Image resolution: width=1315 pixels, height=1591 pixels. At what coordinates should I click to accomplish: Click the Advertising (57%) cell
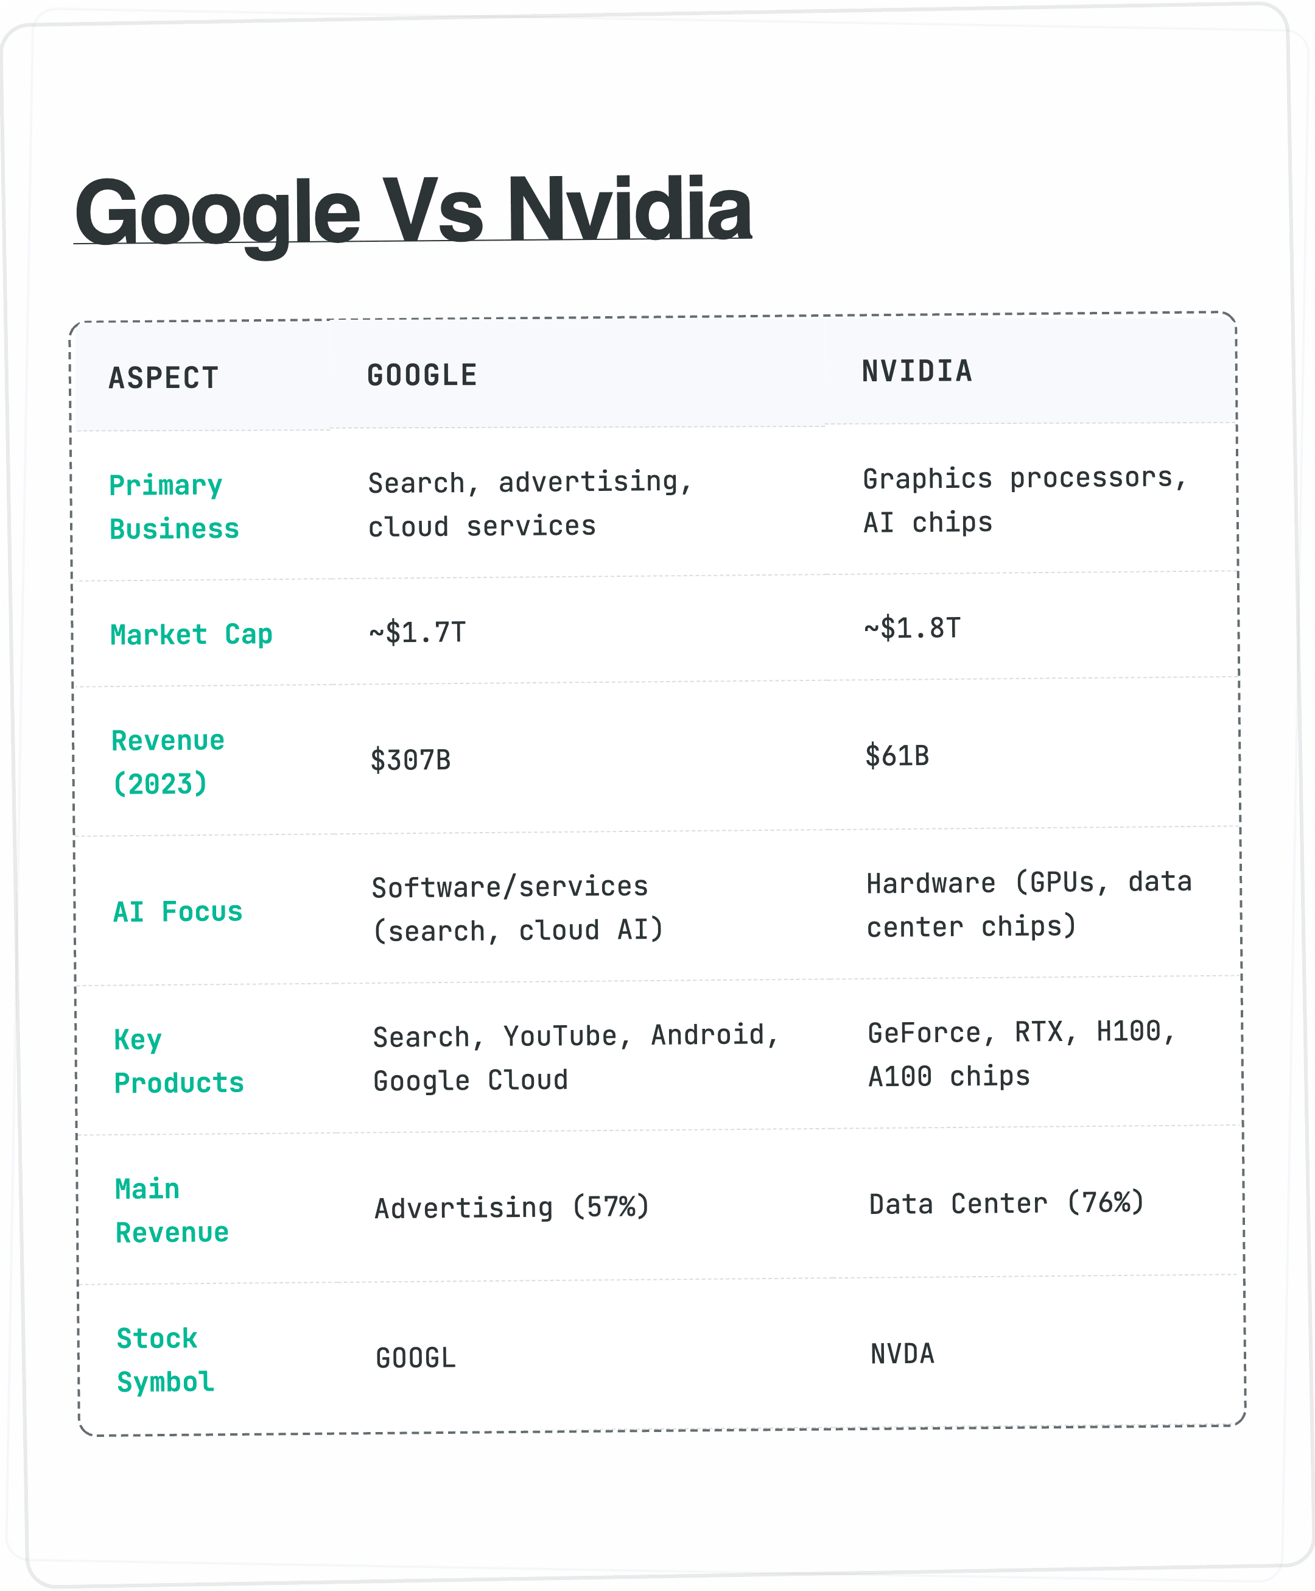click(513, 1208)
